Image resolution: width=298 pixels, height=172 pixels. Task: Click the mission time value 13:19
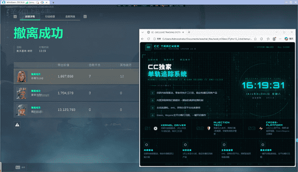(x=42, y=51)
